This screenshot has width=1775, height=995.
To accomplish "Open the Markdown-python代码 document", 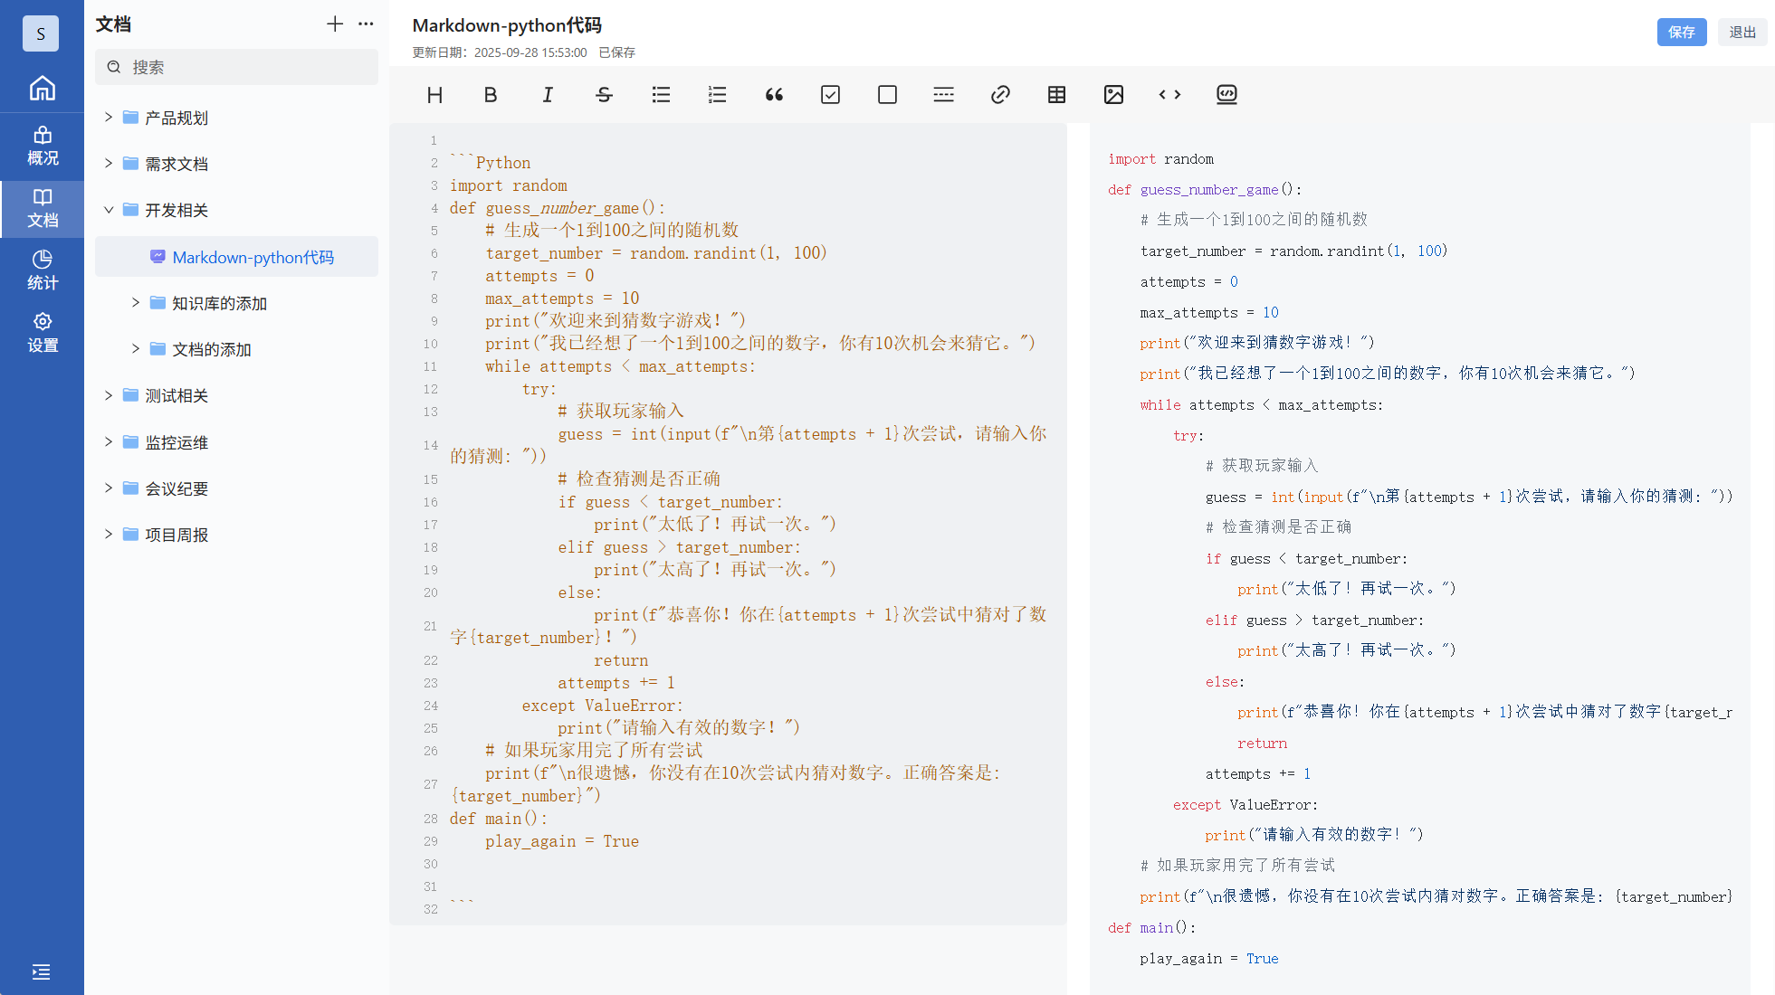I will pyautogui.click(x=253, y=257).
